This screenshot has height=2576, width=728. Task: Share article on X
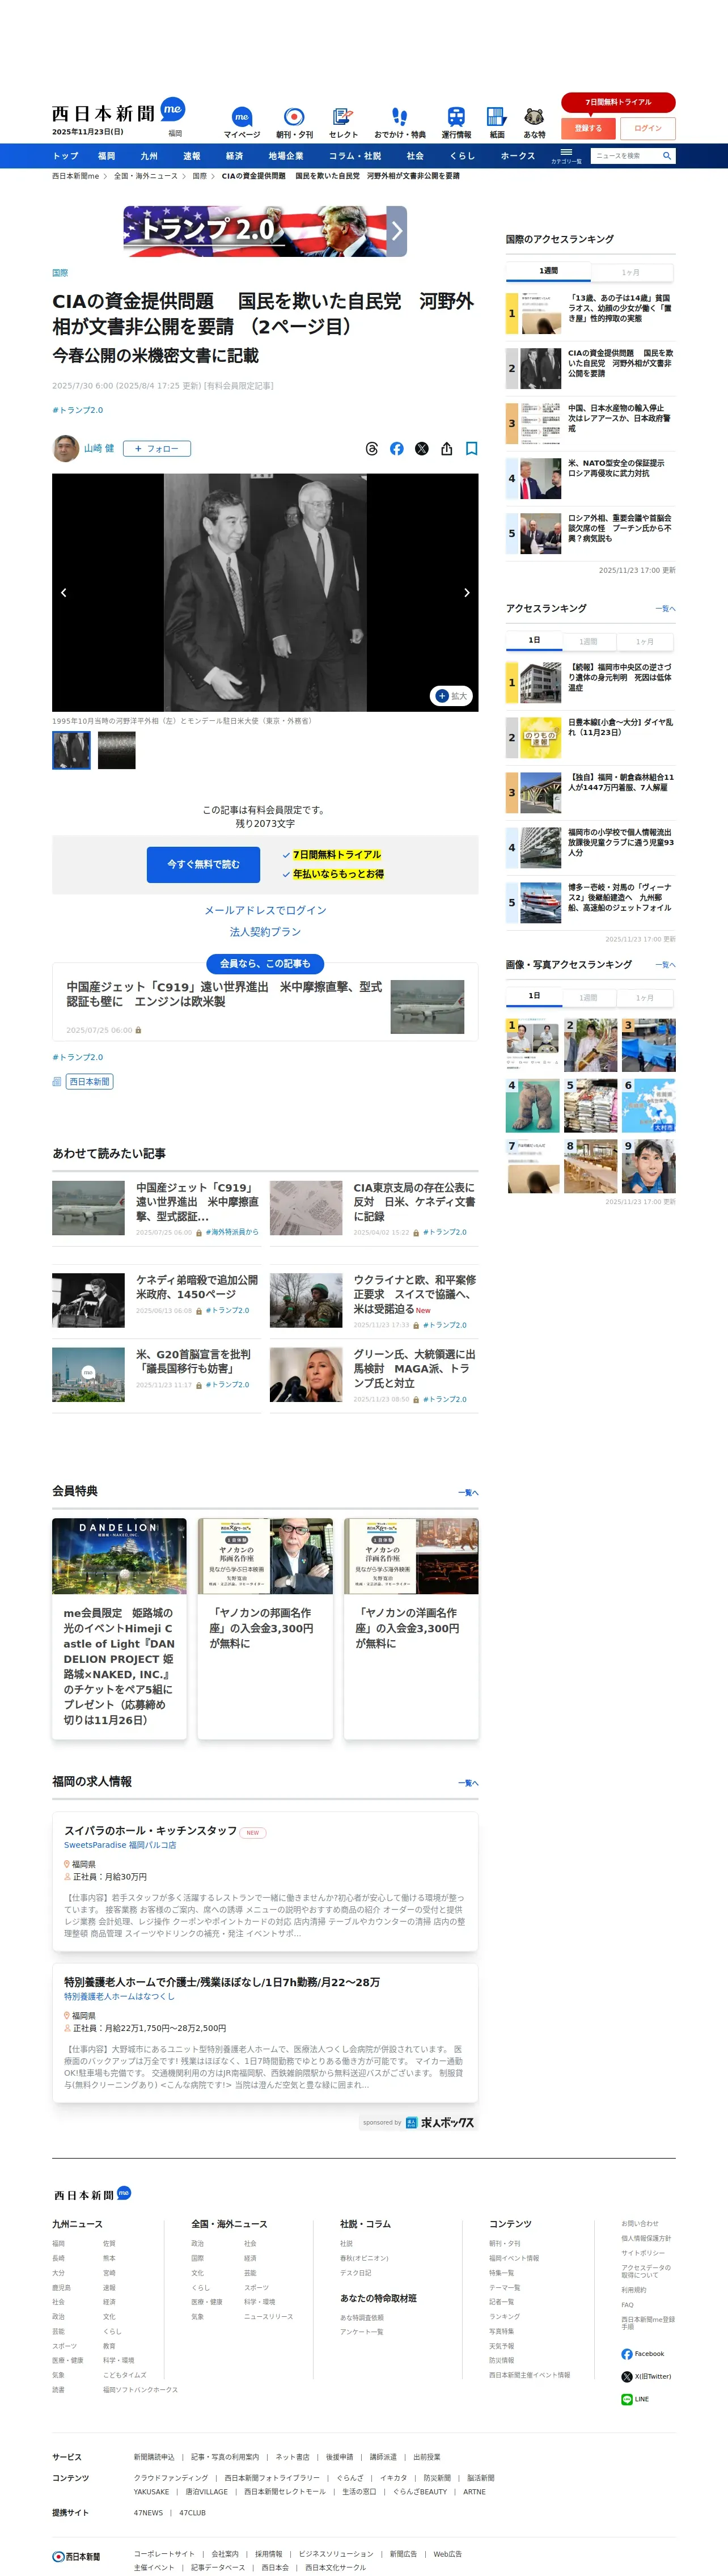click(x=422, y=449)
